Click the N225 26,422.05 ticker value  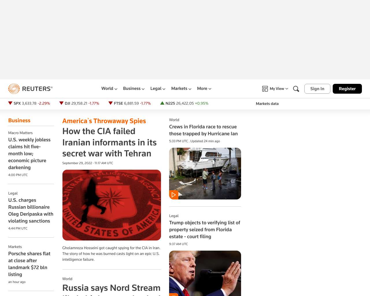click(185, 103)
